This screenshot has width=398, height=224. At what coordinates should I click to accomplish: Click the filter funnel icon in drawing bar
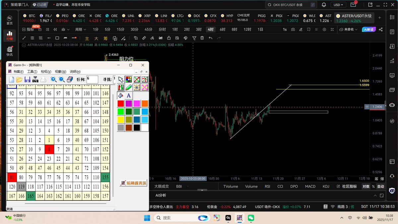(x=194, y=38)
